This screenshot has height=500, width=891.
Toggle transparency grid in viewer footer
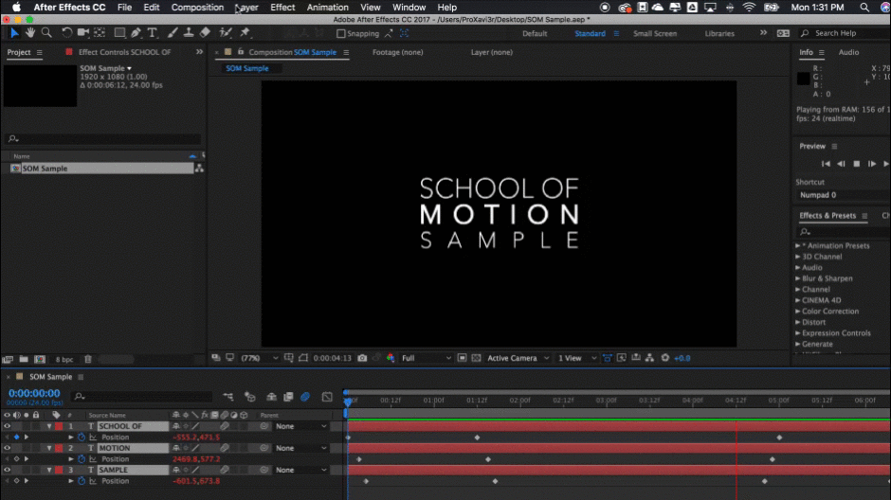[476, 358]
